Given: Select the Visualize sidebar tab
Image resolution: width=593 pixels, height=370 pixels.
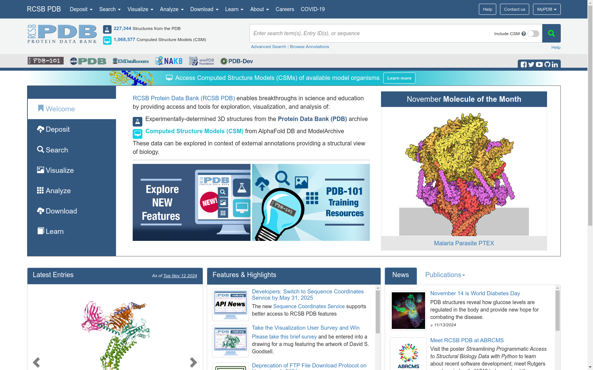Looking at the screenshot, I should click(x=72, y=170).
